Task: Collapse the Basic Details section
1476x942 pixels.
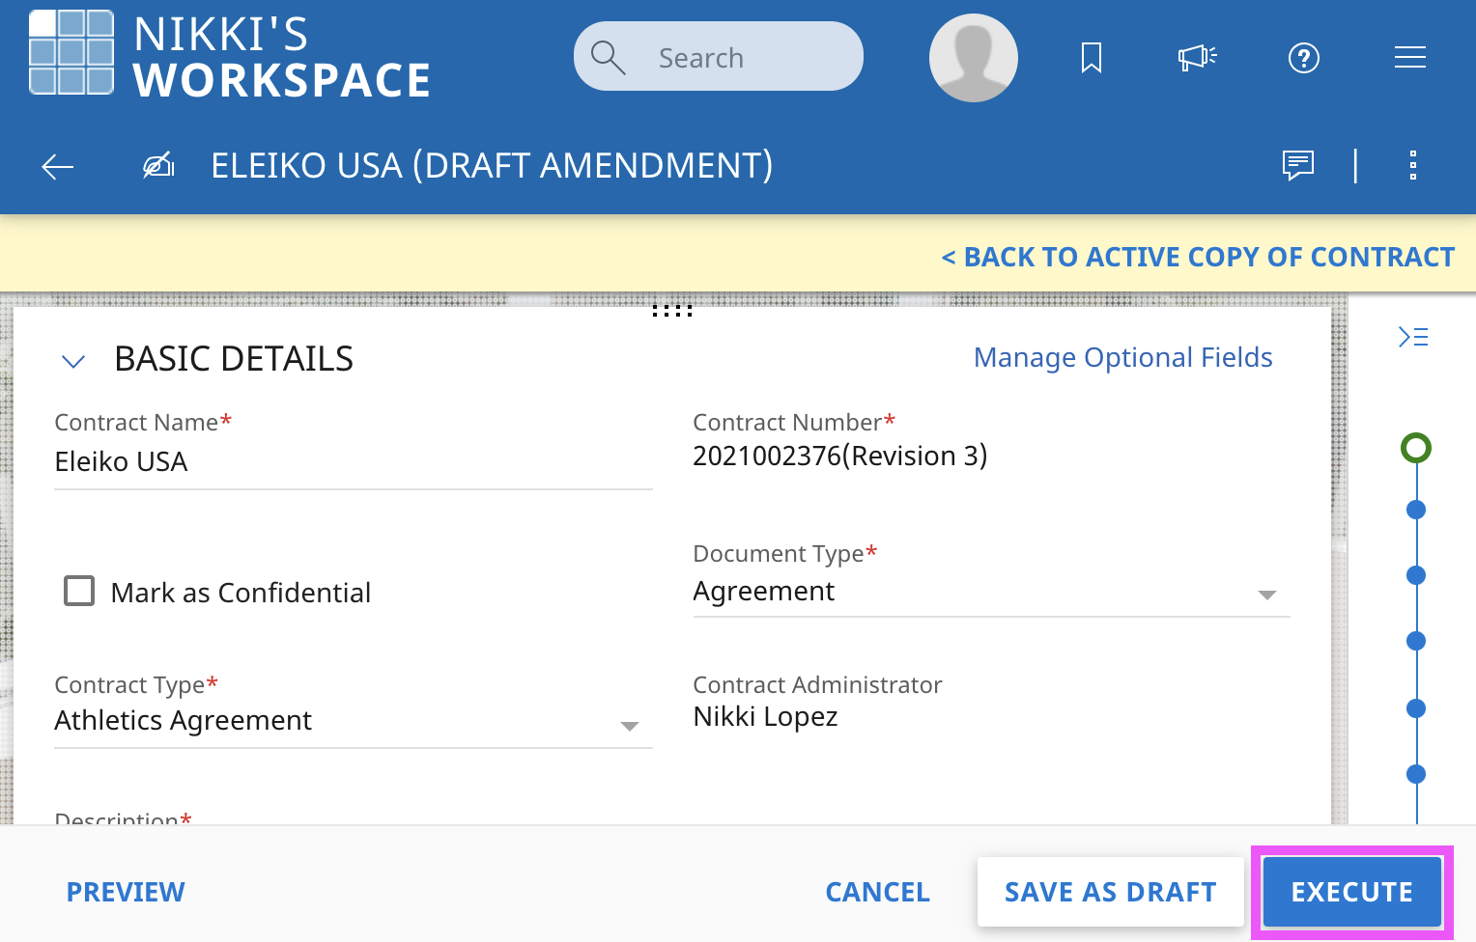Action: (73, 361)
